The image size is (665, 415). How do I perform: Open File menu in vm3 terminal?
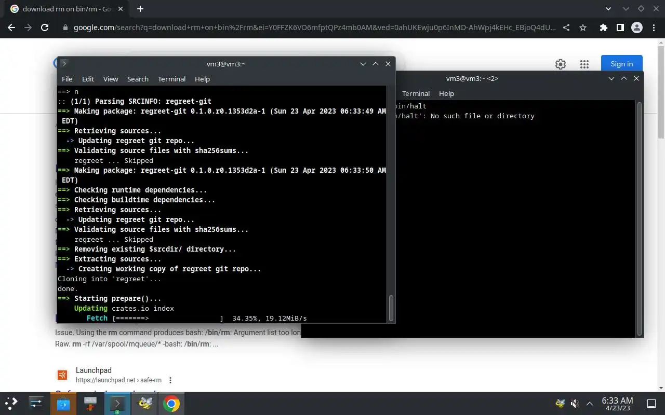coord(67,79)
